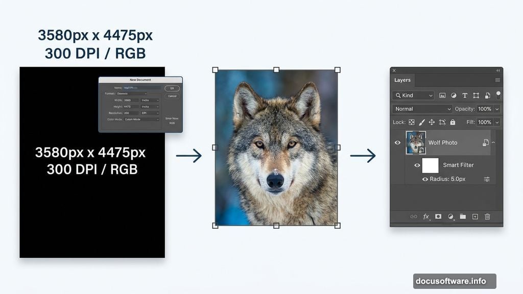
Task: Cancel the New Document dialog
Action: (172, 96)
